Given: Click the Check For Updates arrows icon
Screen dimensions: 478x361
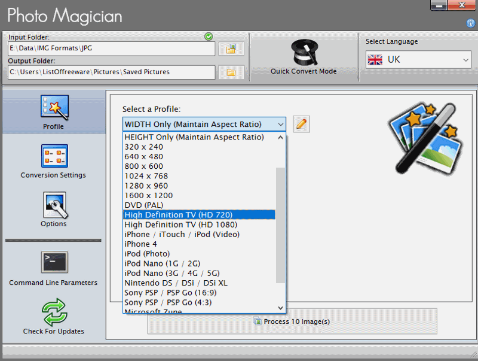Looking at the screenshot, I should (54, 312).
